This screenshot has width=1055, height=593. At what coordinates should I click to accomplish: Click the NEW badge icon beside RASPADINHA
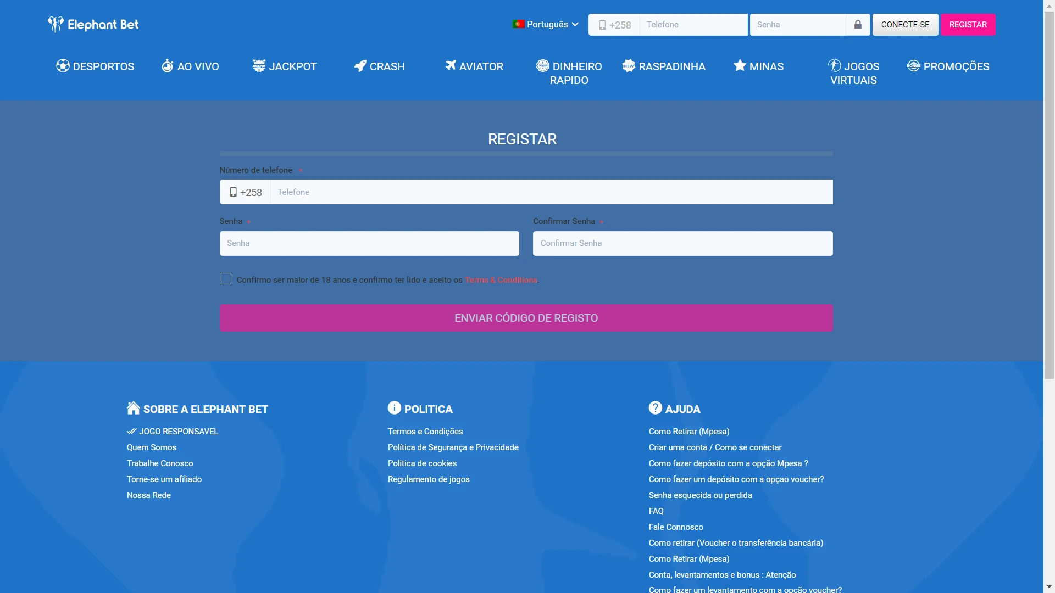coord(629,66)
